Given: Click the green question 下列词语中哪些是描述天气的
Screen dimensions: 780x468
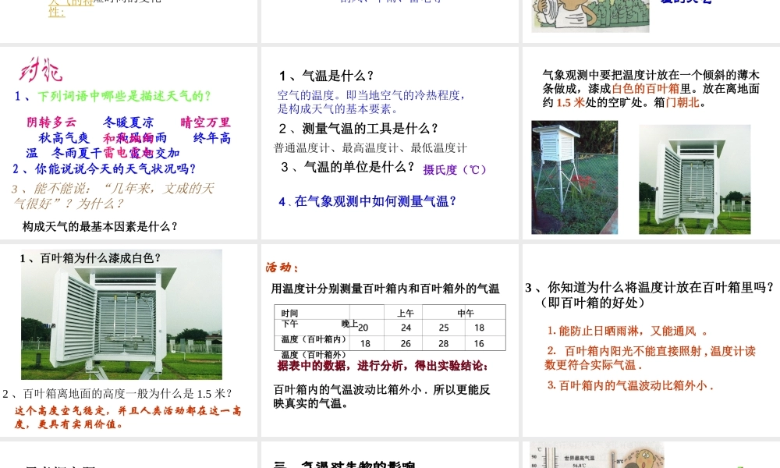Looking at the screenshot, I should [124, 96].
